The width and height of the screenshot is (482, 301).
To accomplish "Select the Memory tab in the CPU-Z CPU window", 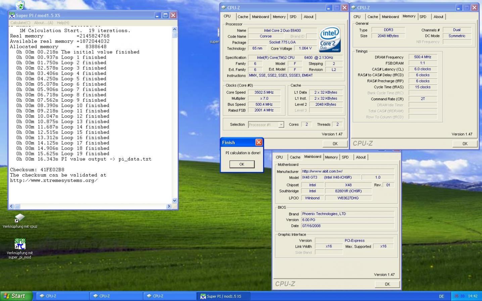I will tap(279, 17).
